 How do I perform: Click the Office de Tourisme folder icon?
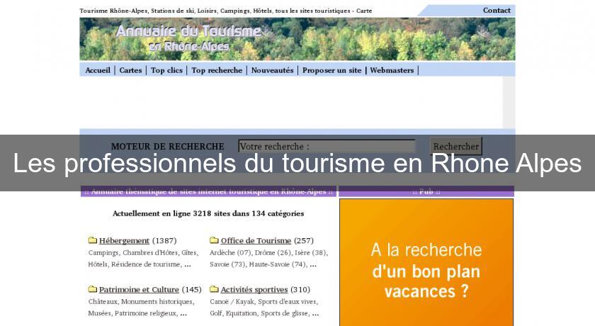tap(214, 240)
